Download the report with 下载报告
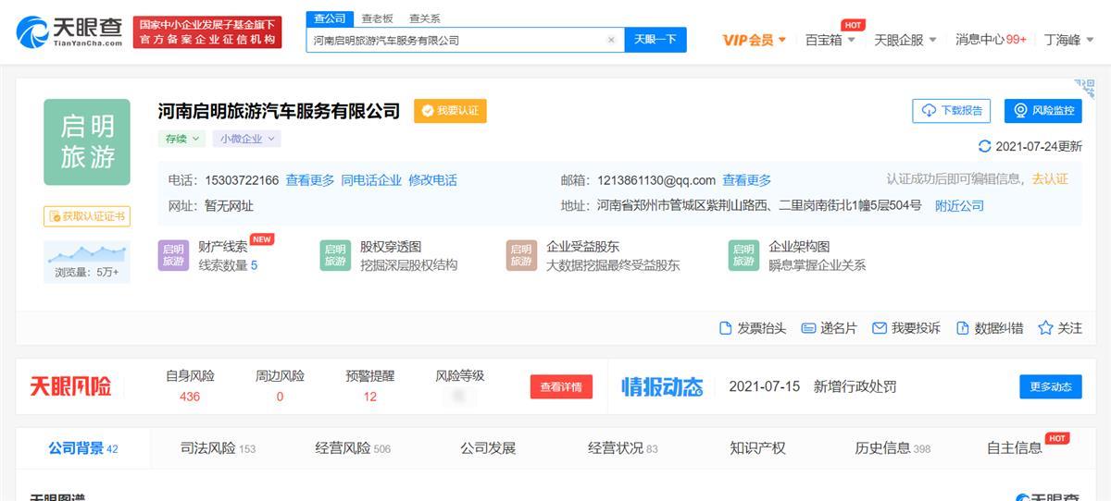Image resolution: width=1111 pixels, height=501 pixels. pos(952,111)
